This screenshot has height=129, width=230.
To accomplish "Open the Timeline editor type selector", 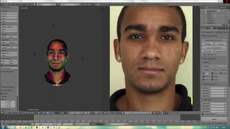I will coord(3,124).
